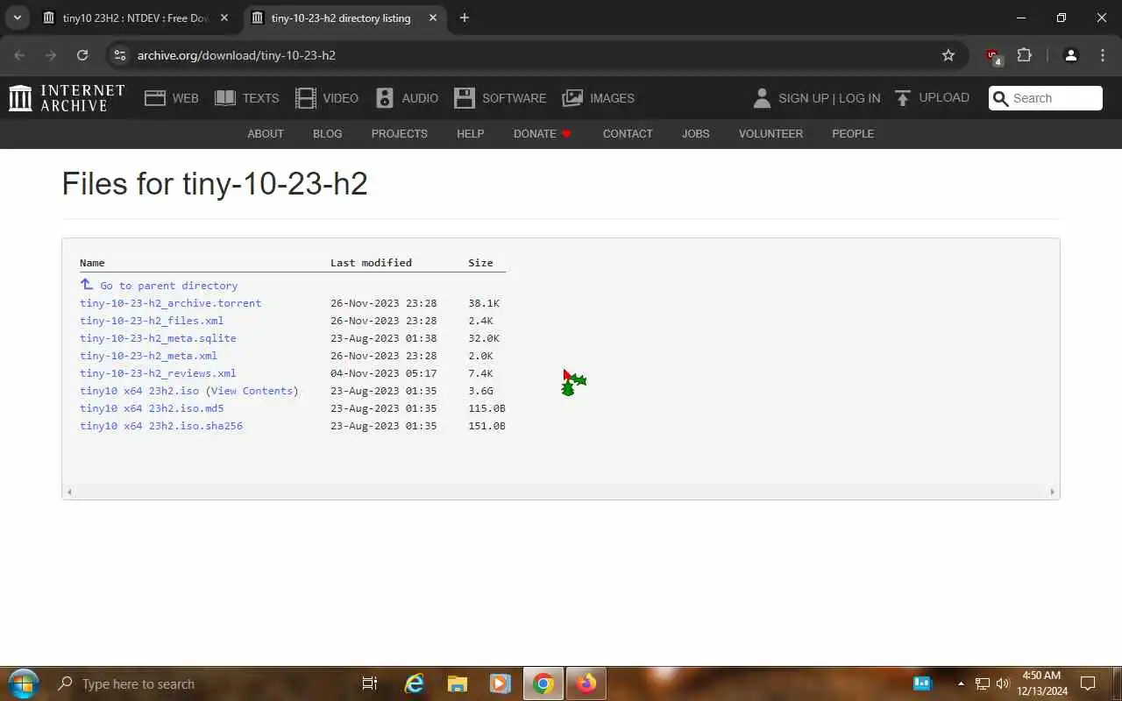The image size is (1122, 701).
Task: Open the AUDIO section icon
Action: (385, 98)
